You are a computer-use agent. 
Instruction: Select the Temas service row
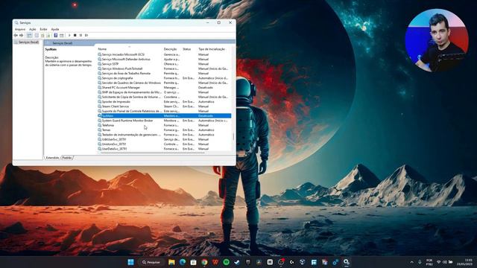point(164,130)
